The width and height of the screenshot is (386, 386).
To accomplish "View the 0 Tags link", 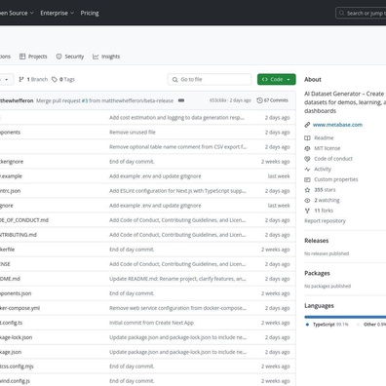I will coord(63,79).
